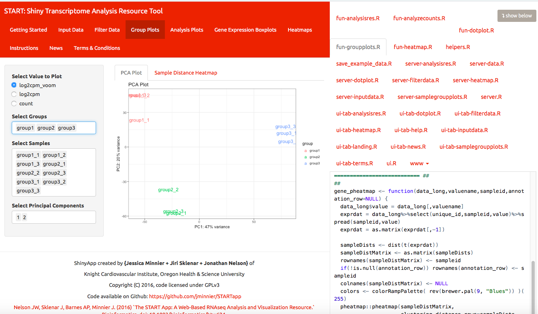The image size is (538, 314).
Task: Open the fun-analyzecounts.R file tab
Action: coord(419,18)
